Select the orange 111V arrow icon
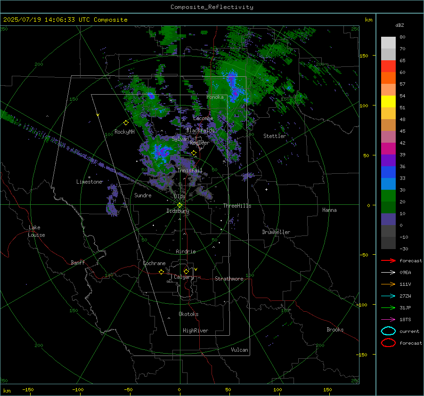Screen dimensions: 424x396 tap(388, 284)
